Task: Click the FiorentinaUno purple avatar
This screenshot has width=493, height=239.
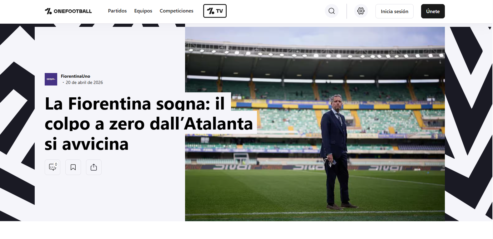Action: (51, 79)
